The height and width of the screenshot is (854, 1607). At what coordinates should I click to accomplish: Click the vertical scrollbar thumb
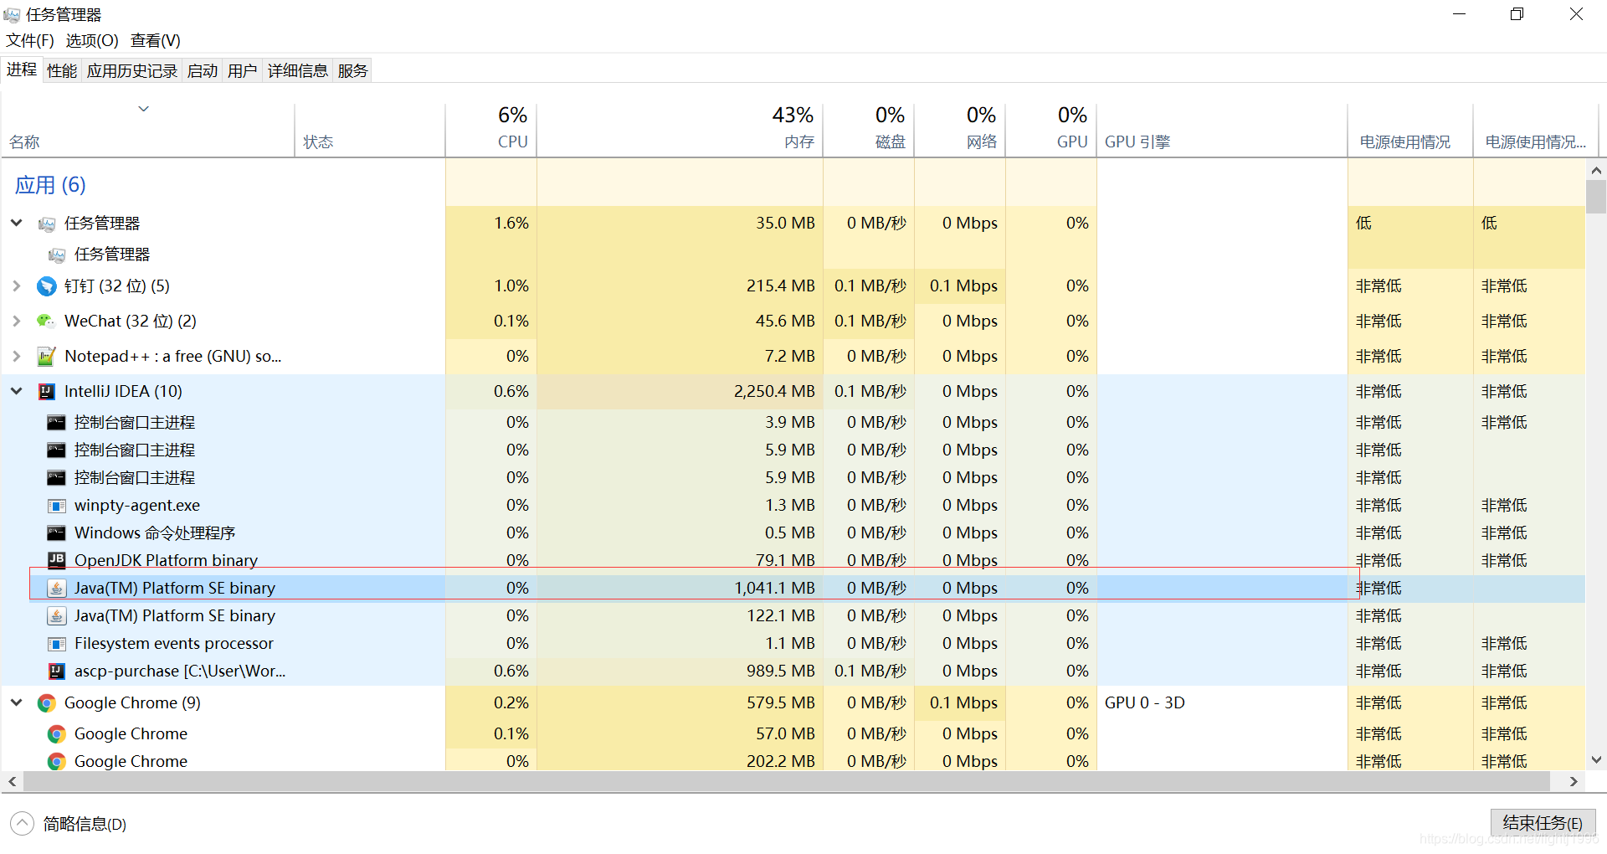(1596, 197)
